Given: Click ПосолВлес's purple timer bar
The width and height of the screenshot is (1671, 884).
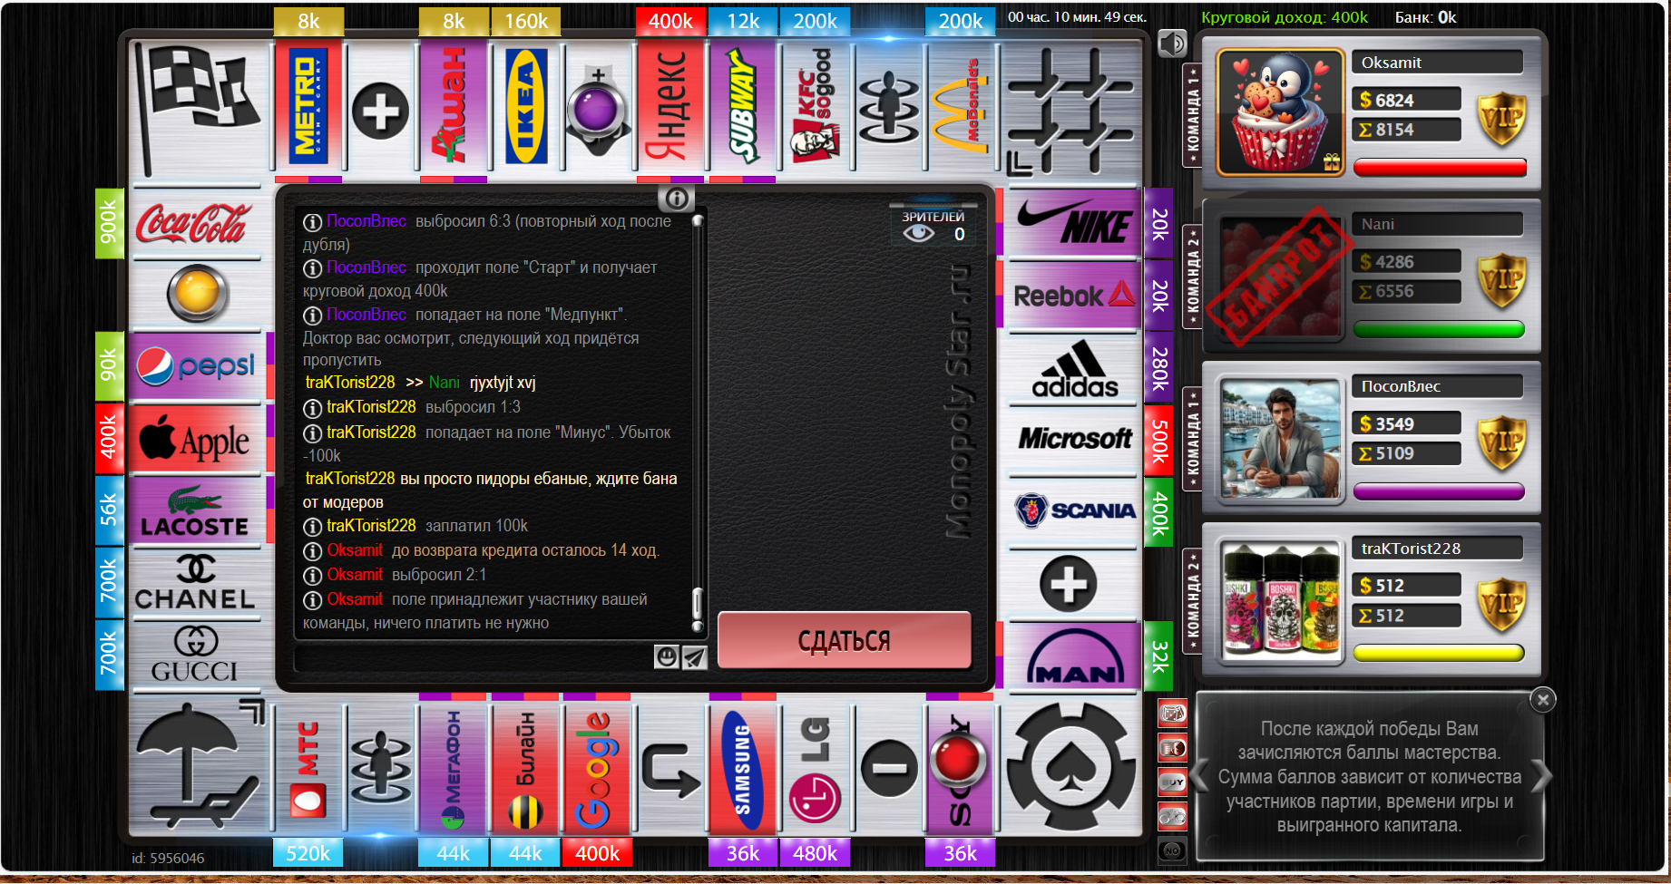Looking at the screenshot, I should point(1439,491).
